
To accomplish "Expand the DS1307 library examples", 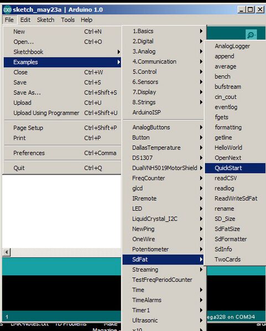I will pos(163,157).
